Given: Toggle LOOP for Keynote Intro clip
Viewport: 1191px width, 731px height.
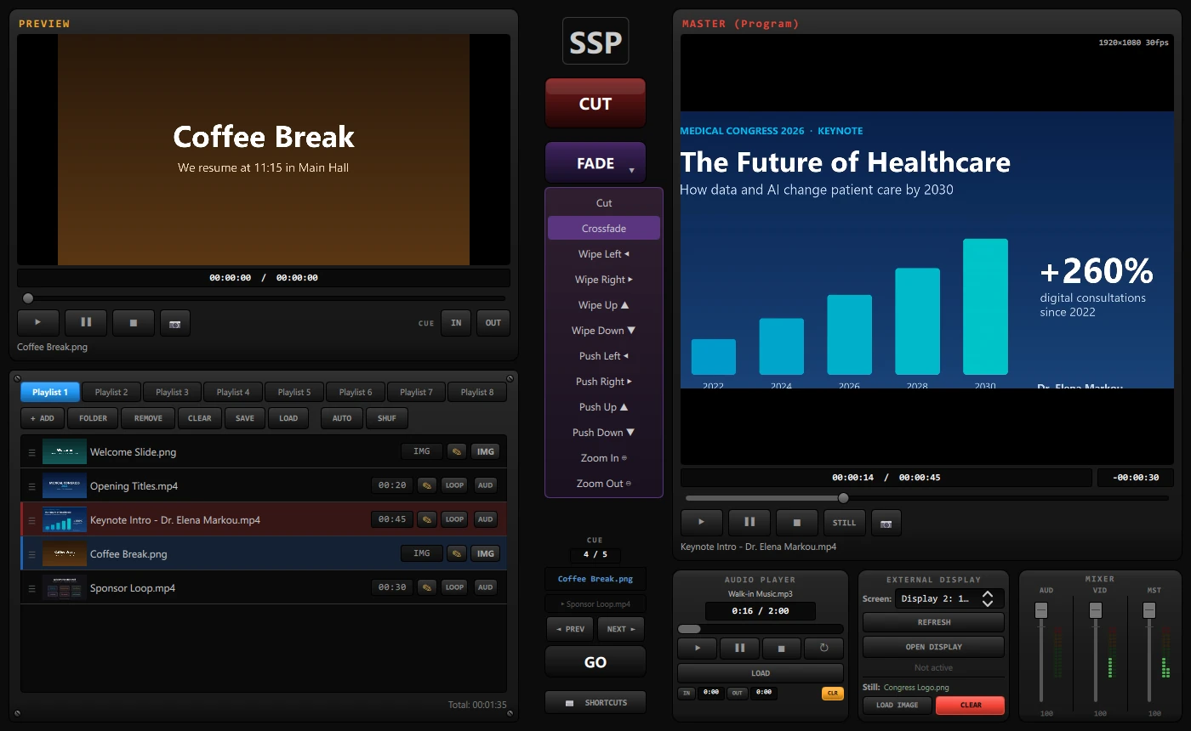Looking at the screenshot, I should pyautogui.click(x=454, y=519).
